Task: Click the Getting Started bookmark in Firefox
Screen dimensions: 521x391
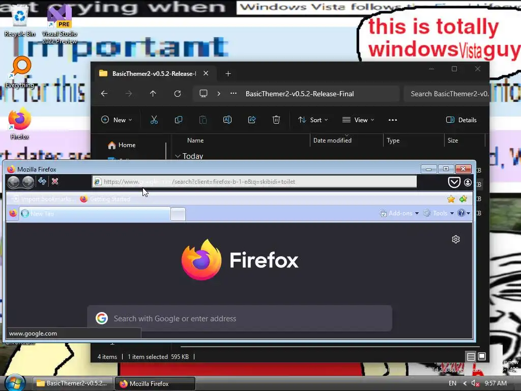Action: tap(105, 199)
